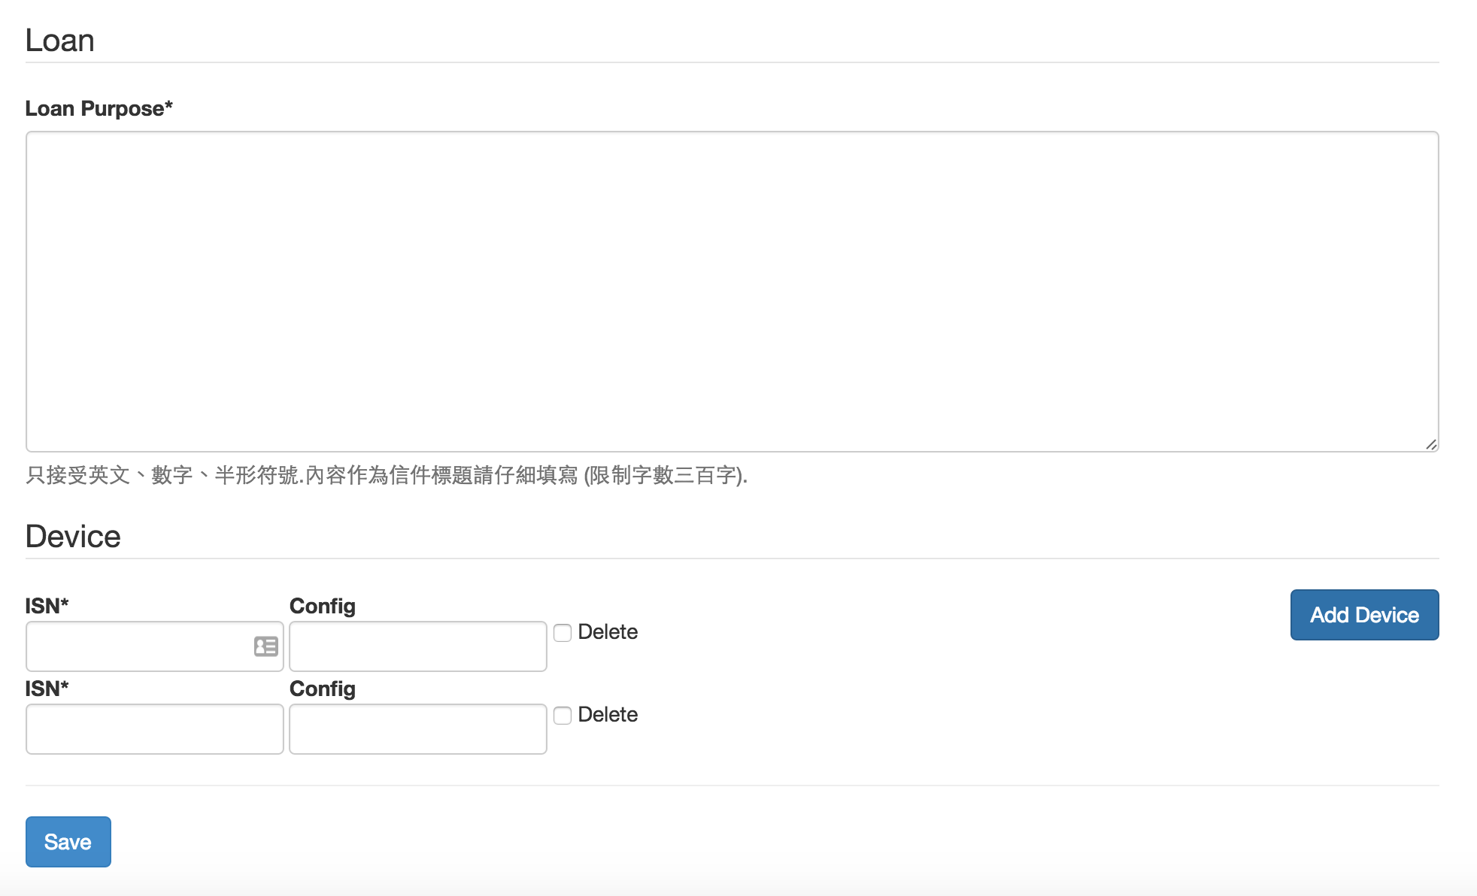Click the Chinese help text under Loan Purpose
Image resolution: width=1477 pixels, height=896 pixels.
point(387,475)
